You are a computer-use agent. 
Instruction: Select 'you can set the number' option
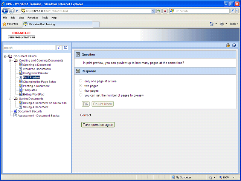click(81, 95)
